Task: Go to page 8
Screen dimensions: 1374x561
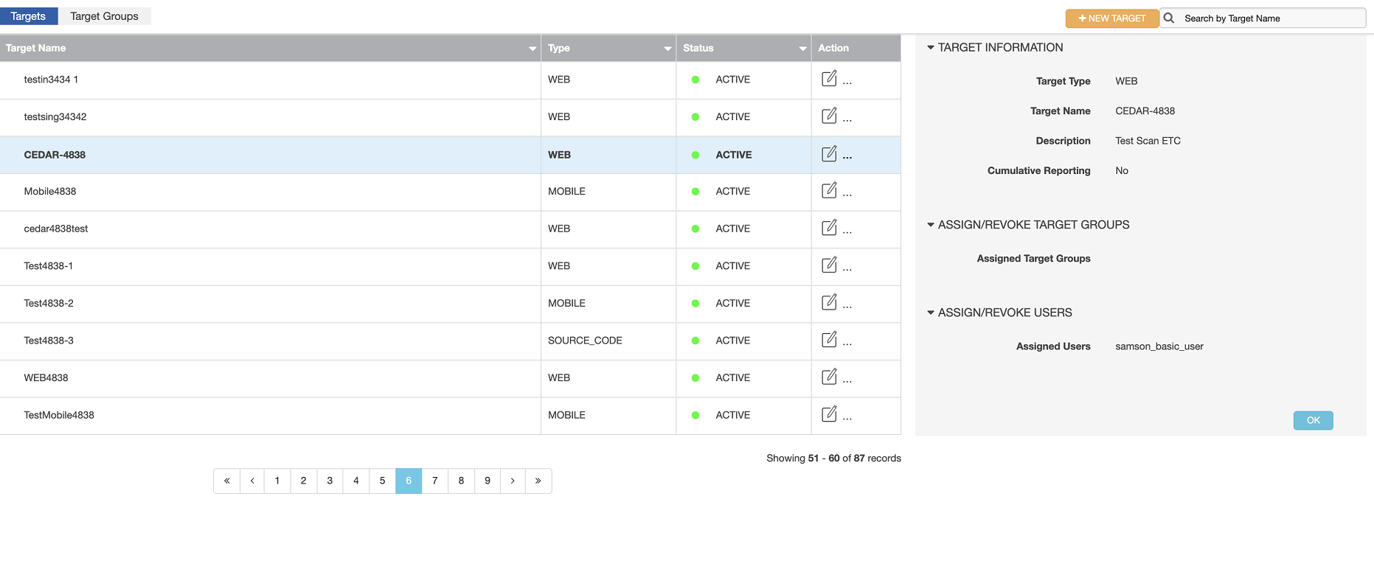Action: pos(461,481)
